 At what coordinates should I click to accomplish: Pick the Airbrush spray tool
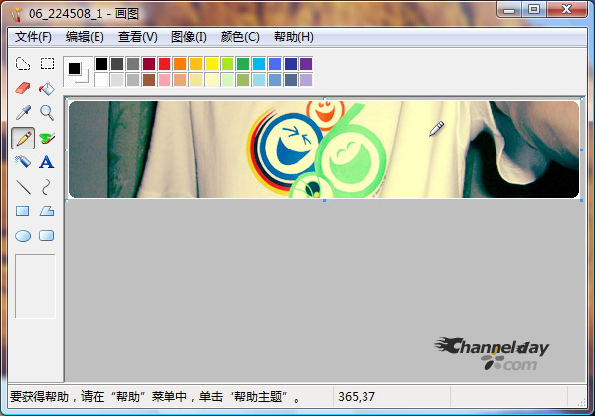click(23, 162)
